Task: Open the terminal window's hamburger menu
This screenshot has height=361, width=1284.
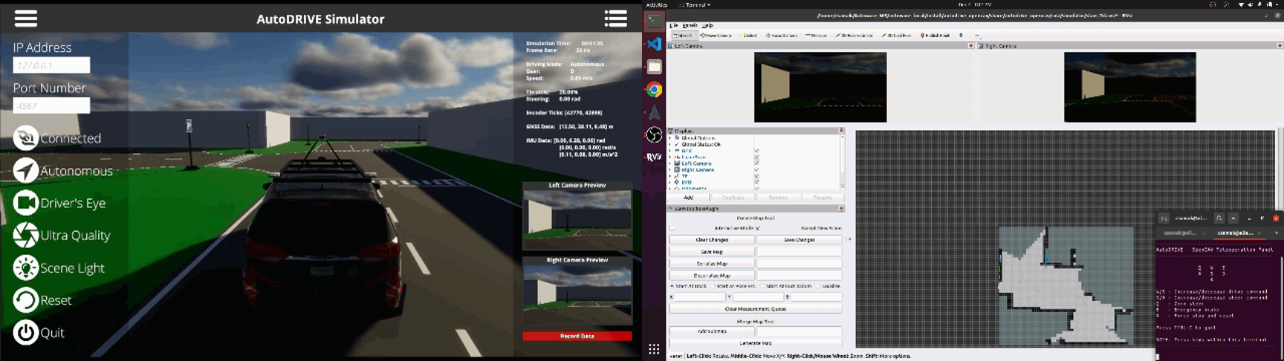Action: [x=1233, y=218]
